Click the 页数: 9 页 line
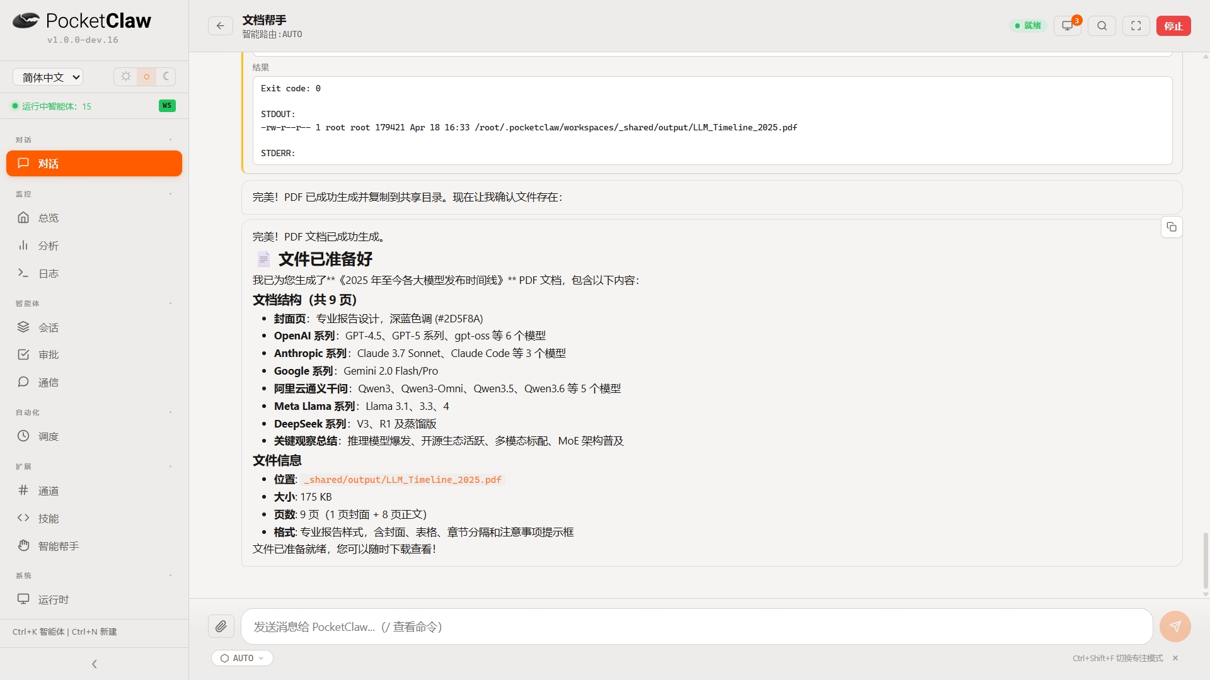Screen dimensions: 1210x680 pos(350,514)
